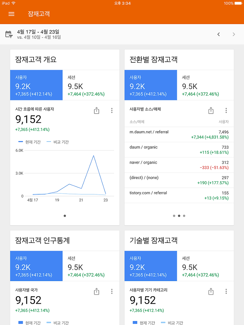This screenshot has width=244, height=325.
Task: Open the (direct) / (none) row
Action: 179,180
